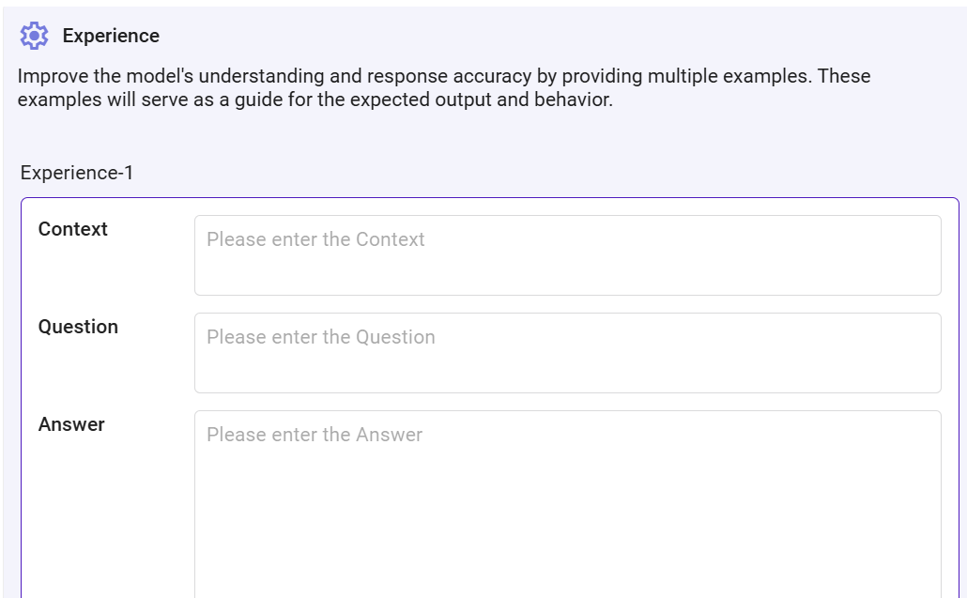Click the "Please enter the Answer" placeholder
This screenshot has width=967, height=598.
315,435
